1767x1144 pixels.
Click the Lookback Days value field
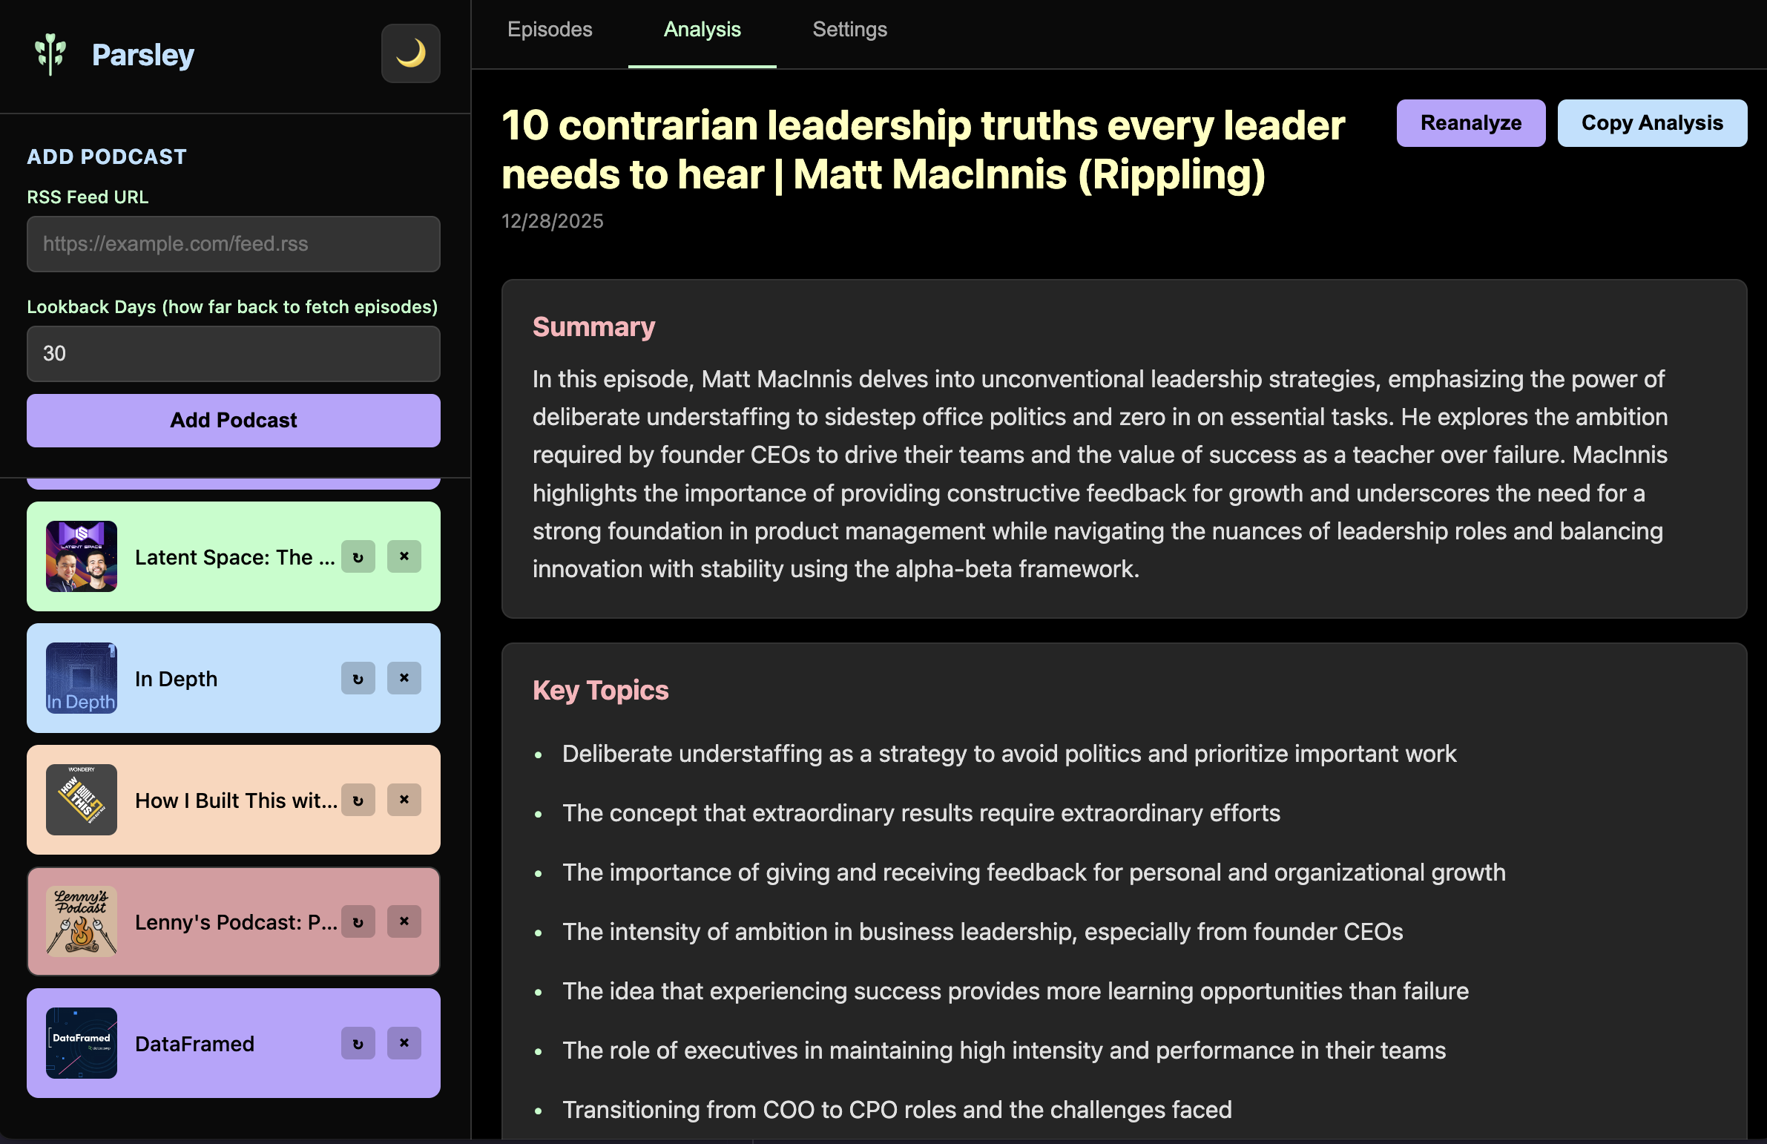[x=233, y=353]
